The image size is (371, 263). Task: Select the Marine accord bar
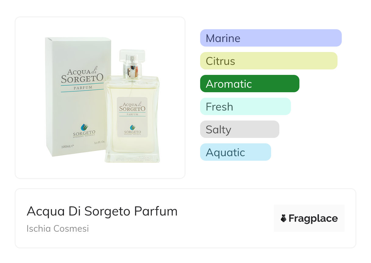click(270, 38)
